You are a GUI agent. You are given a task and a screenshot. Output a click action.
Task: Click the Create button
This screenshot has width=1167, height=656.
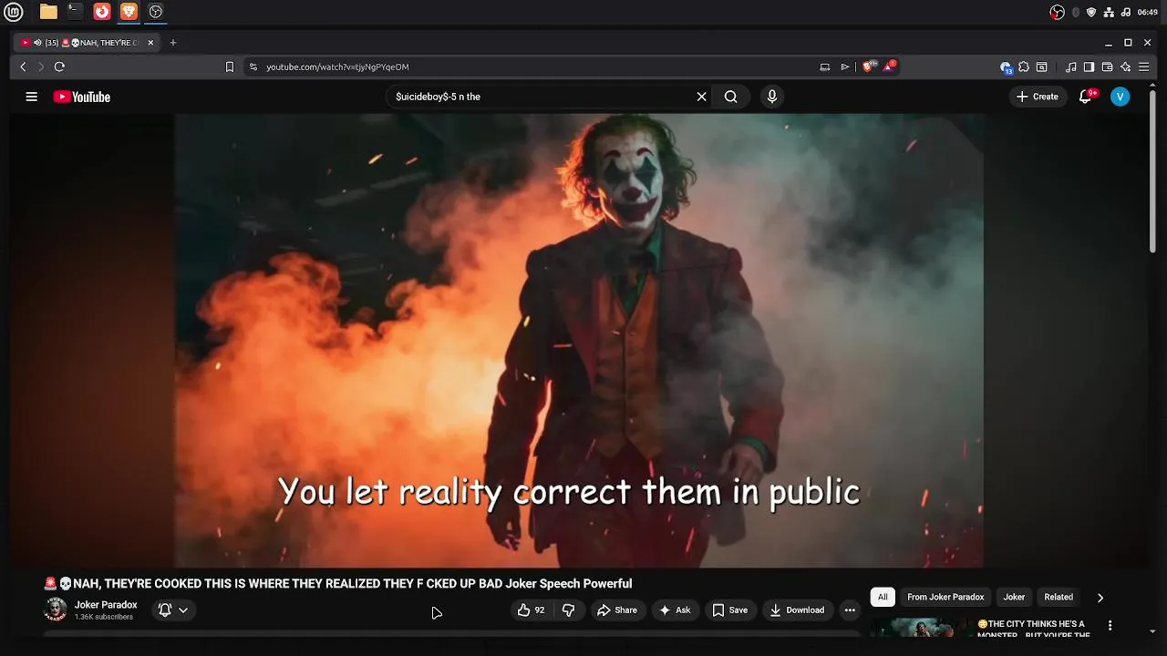(1038, 97)
